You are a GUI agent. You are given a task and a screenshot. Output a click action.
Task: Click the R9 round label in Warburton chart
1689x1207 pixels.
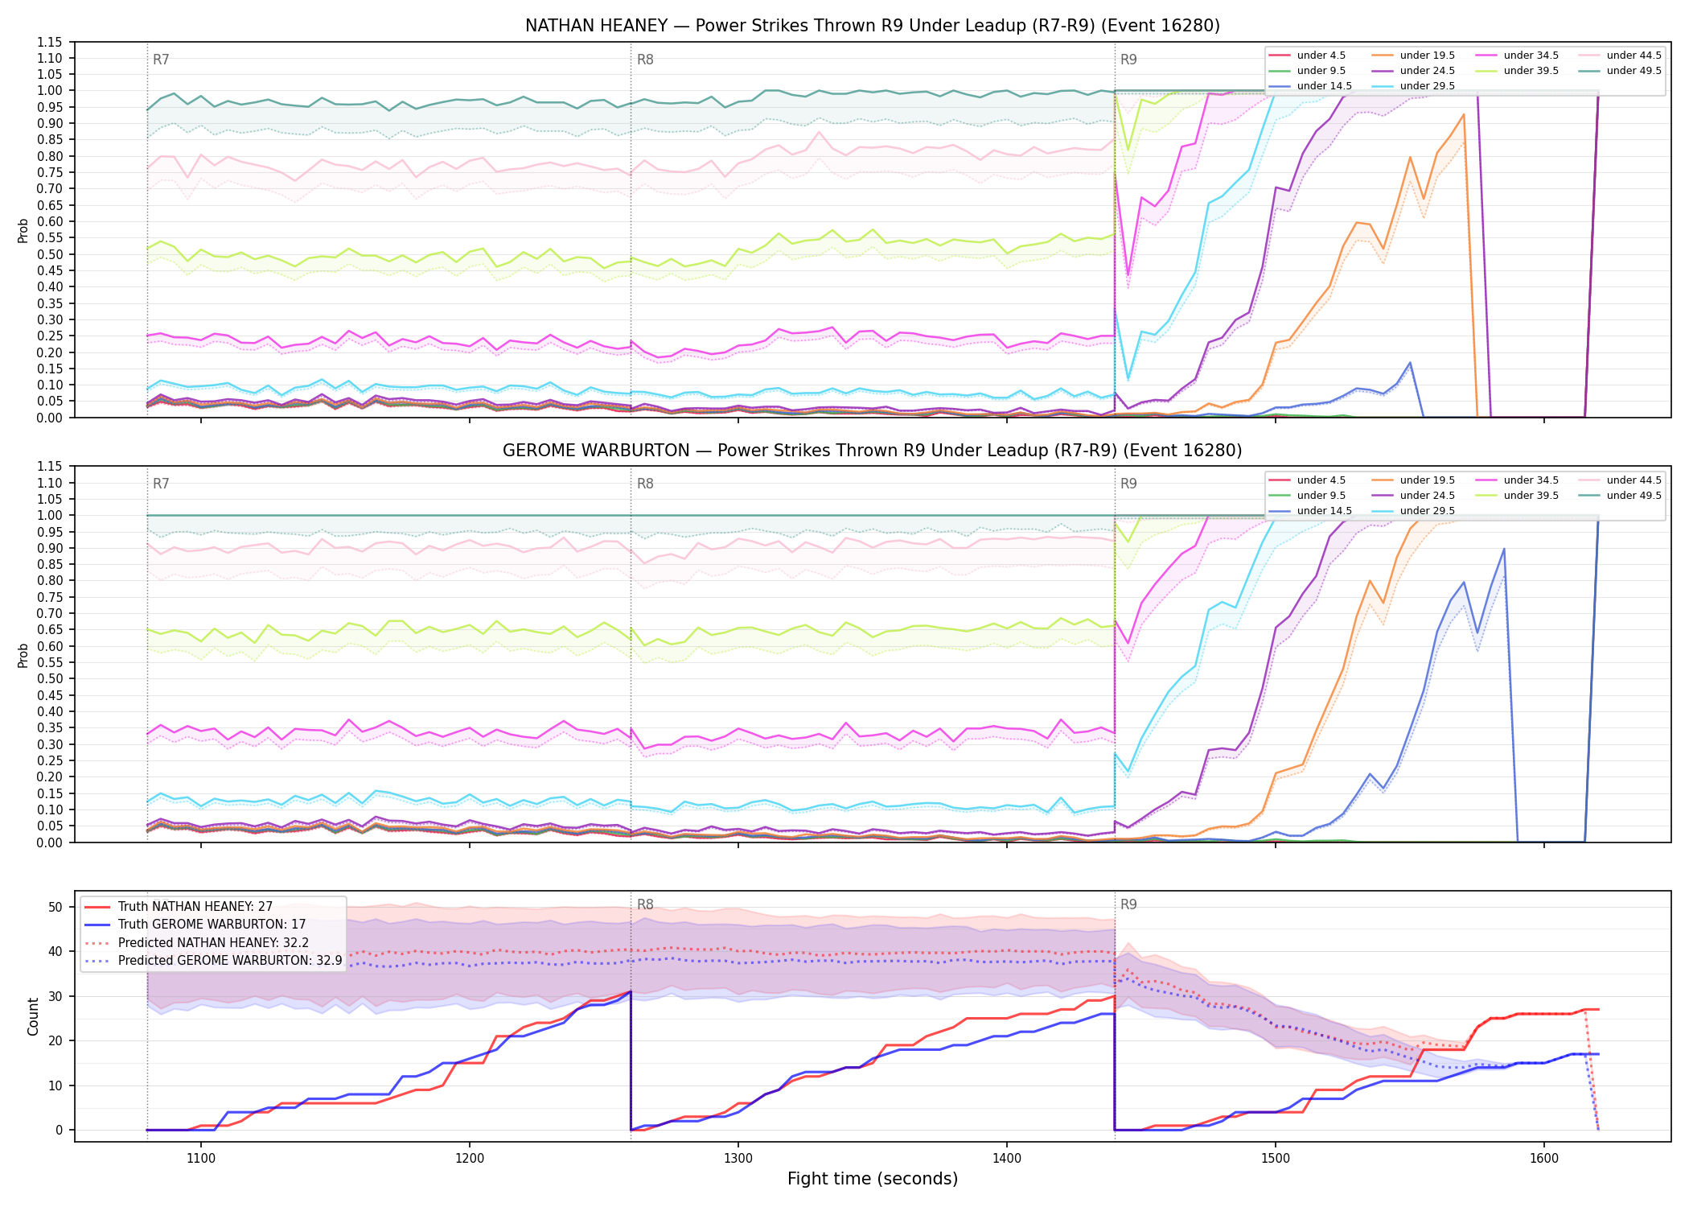click(1128, 484)
